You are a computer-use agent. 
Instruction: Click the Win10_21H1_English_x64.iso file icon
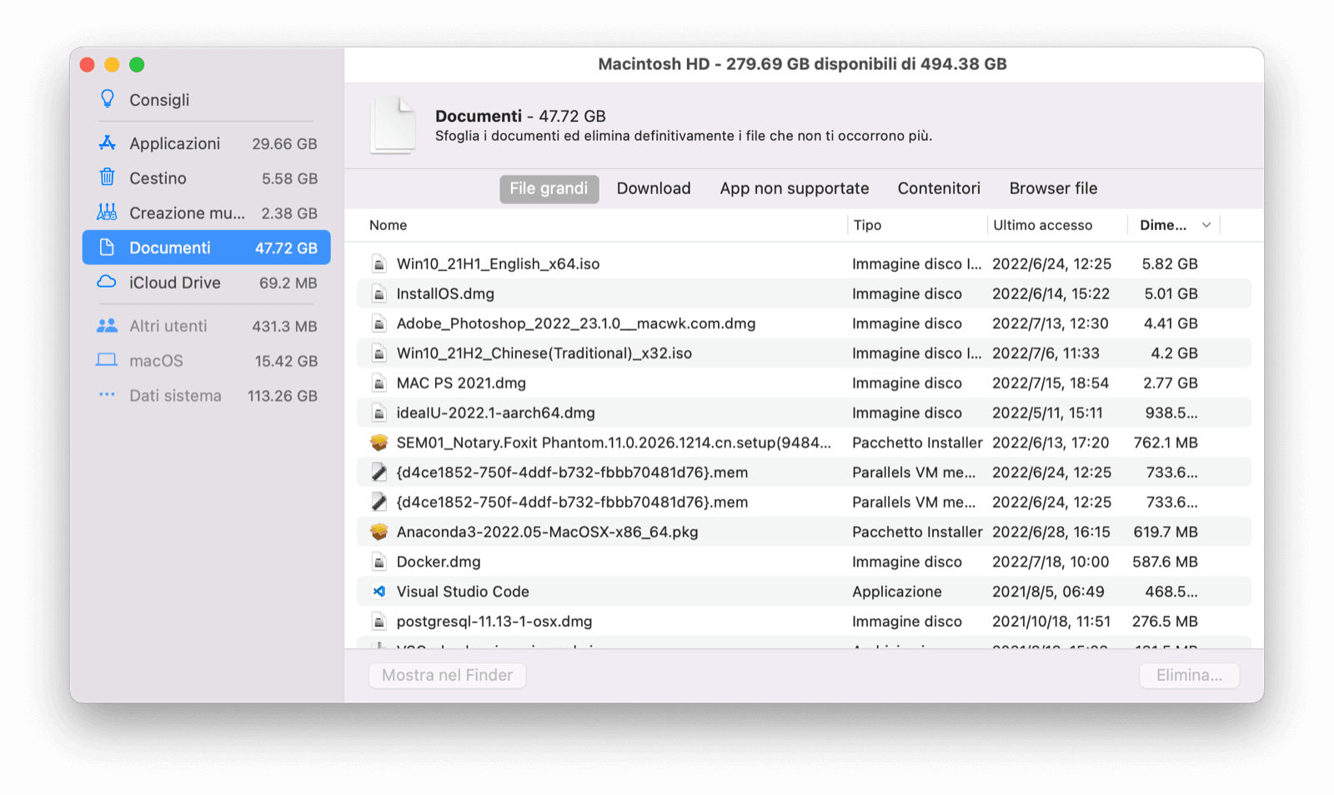379,263
